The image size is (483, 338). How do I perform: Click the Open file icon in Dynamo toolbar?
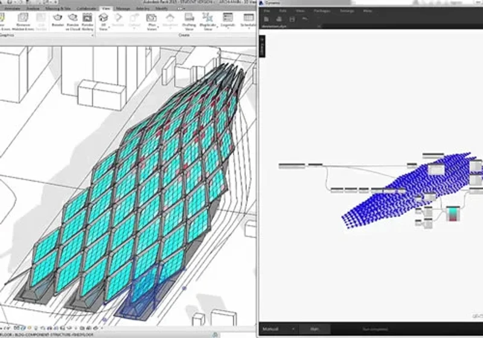click(x=279, y=19)
